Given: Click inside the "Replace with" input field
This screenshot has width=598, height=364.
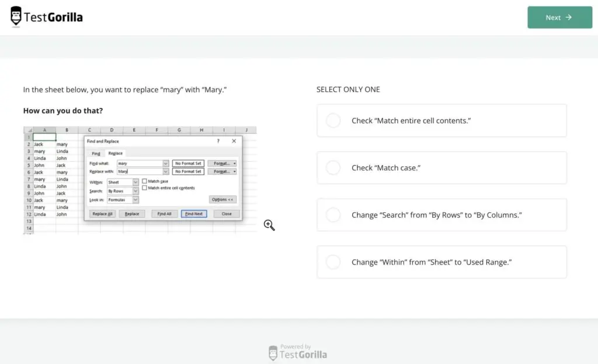Looking at the screenshot, I should pyautogui.click(x=142, y=171).
